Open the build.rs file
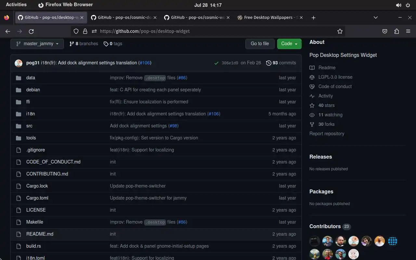Screen dimensions: 416x260 tap(33, 246)
